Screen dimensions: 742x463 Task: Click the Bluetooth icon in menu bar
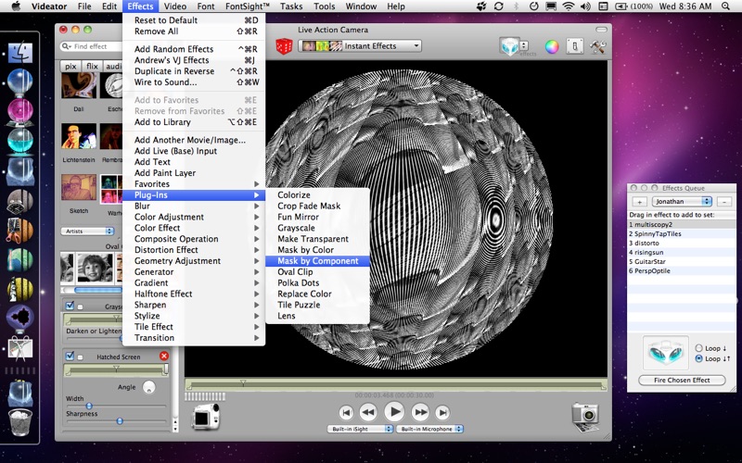click(x=517, y=6)
